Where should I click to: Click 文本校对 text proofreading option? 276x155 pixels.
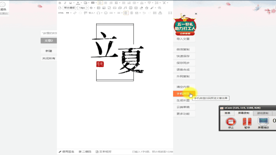tap(104, 152)
